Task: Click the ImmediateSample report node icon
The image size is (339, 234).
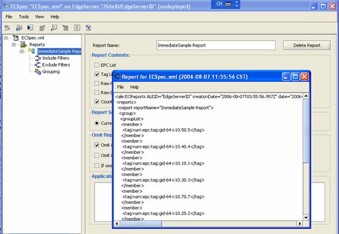Action: 31,51
